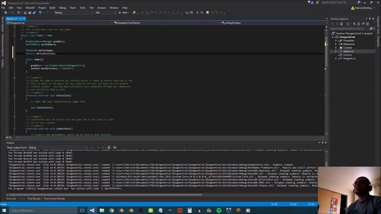This screenshot has width=381, height=214.
Task: Open the Show output from dropdown
Action: (x=58, y=147)
